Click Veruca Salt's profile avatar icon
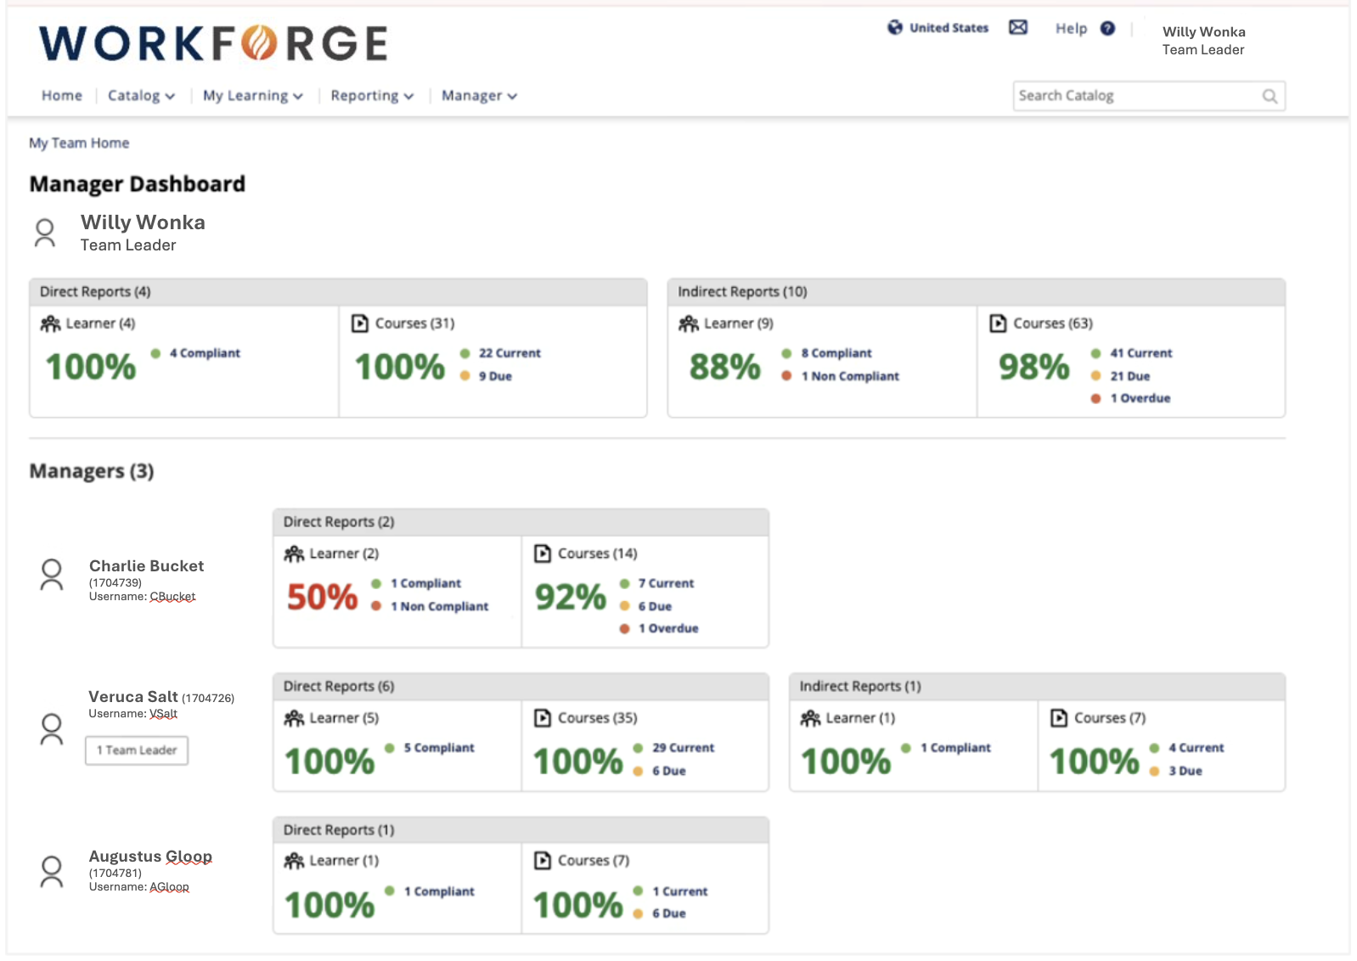Viewport: 1357px width, 961px height. click(52, 729)
